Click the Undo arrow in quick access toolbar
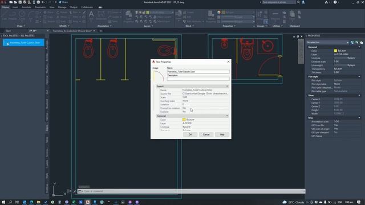Screen dimensions: 365x205 click(x=43, y=2)
